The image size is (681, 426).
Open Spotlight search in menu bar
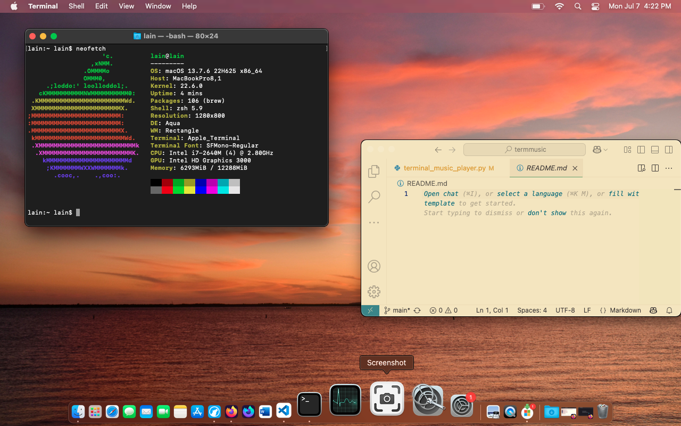pos(578,6)
